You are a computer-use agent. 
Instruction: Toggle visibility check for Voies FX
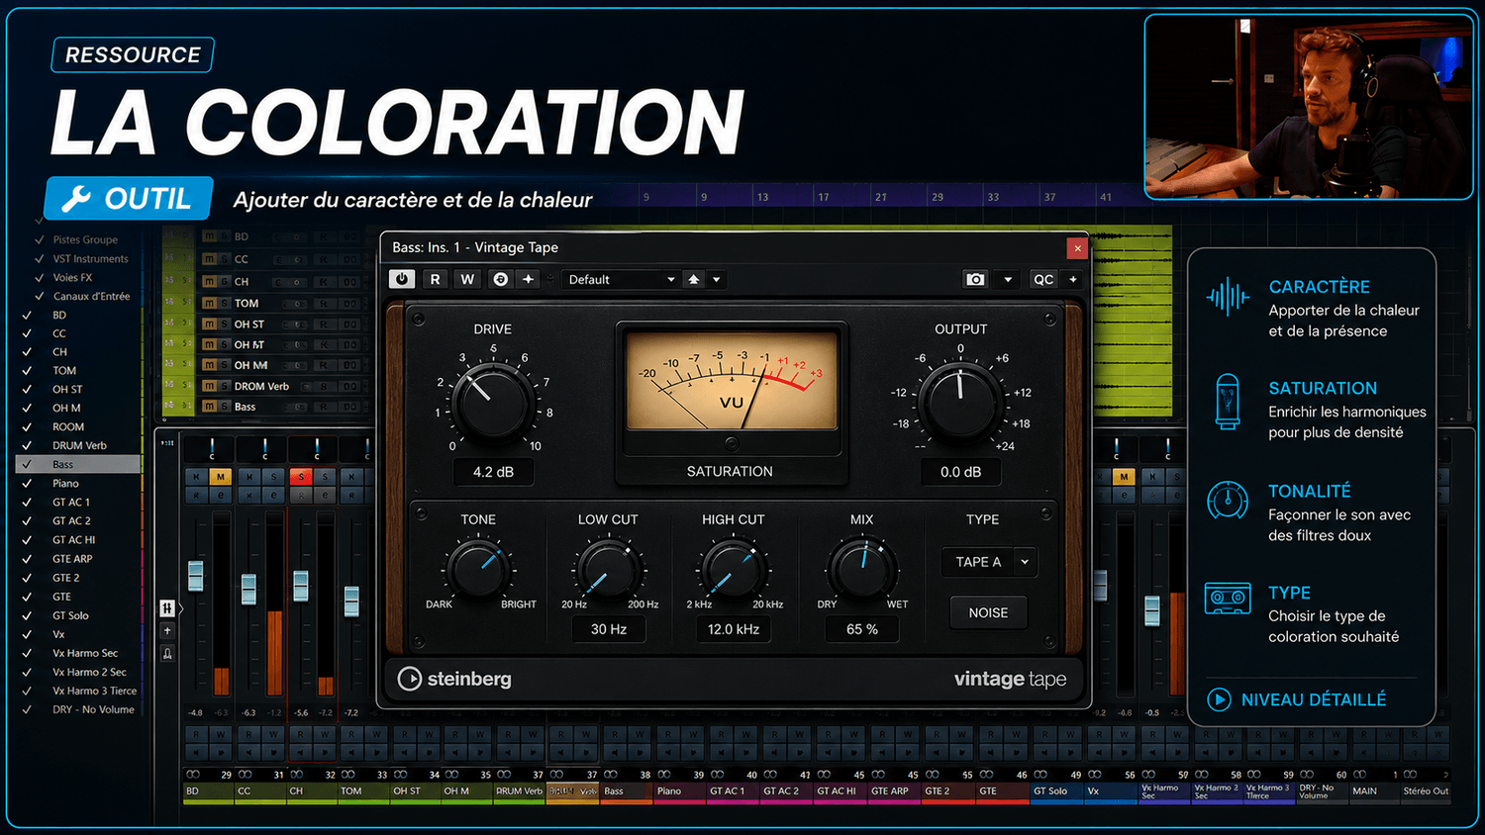40,277
